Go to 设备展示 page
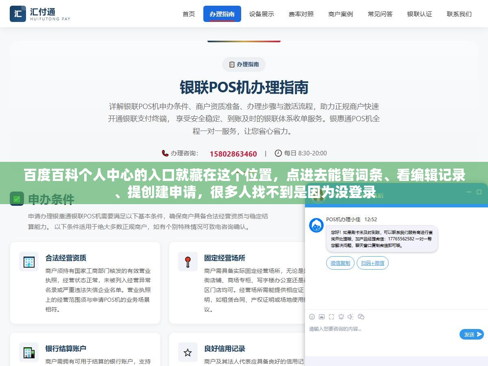This screenshot has width=488, height=366. [261, 14]
